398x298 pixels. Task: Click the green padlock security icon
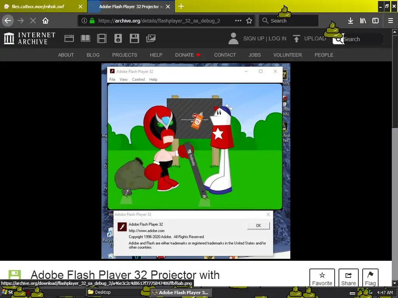tap(92, 21)
